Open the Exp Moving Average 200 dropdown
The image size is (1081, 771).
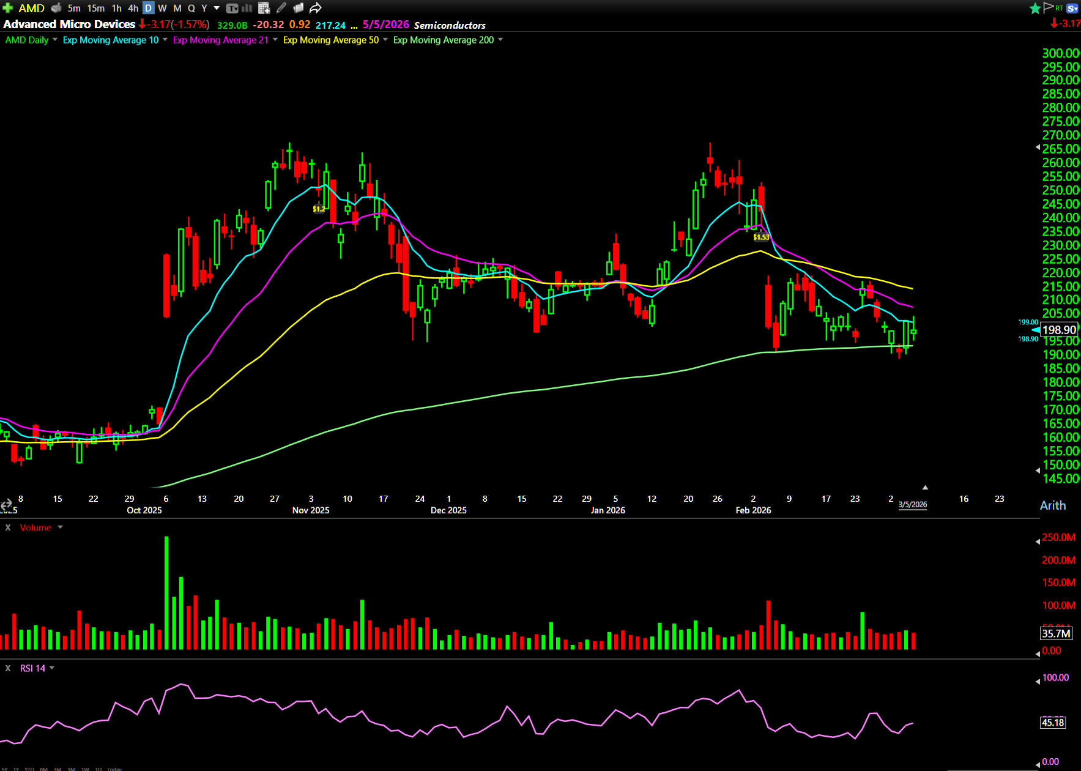pos(500,40)
